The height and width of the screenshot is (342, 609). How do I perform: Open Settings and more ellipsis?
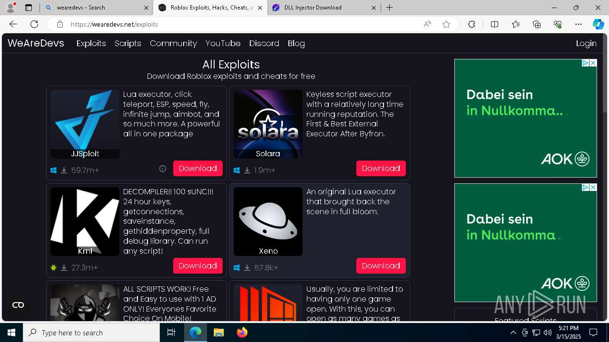point(579,24)
